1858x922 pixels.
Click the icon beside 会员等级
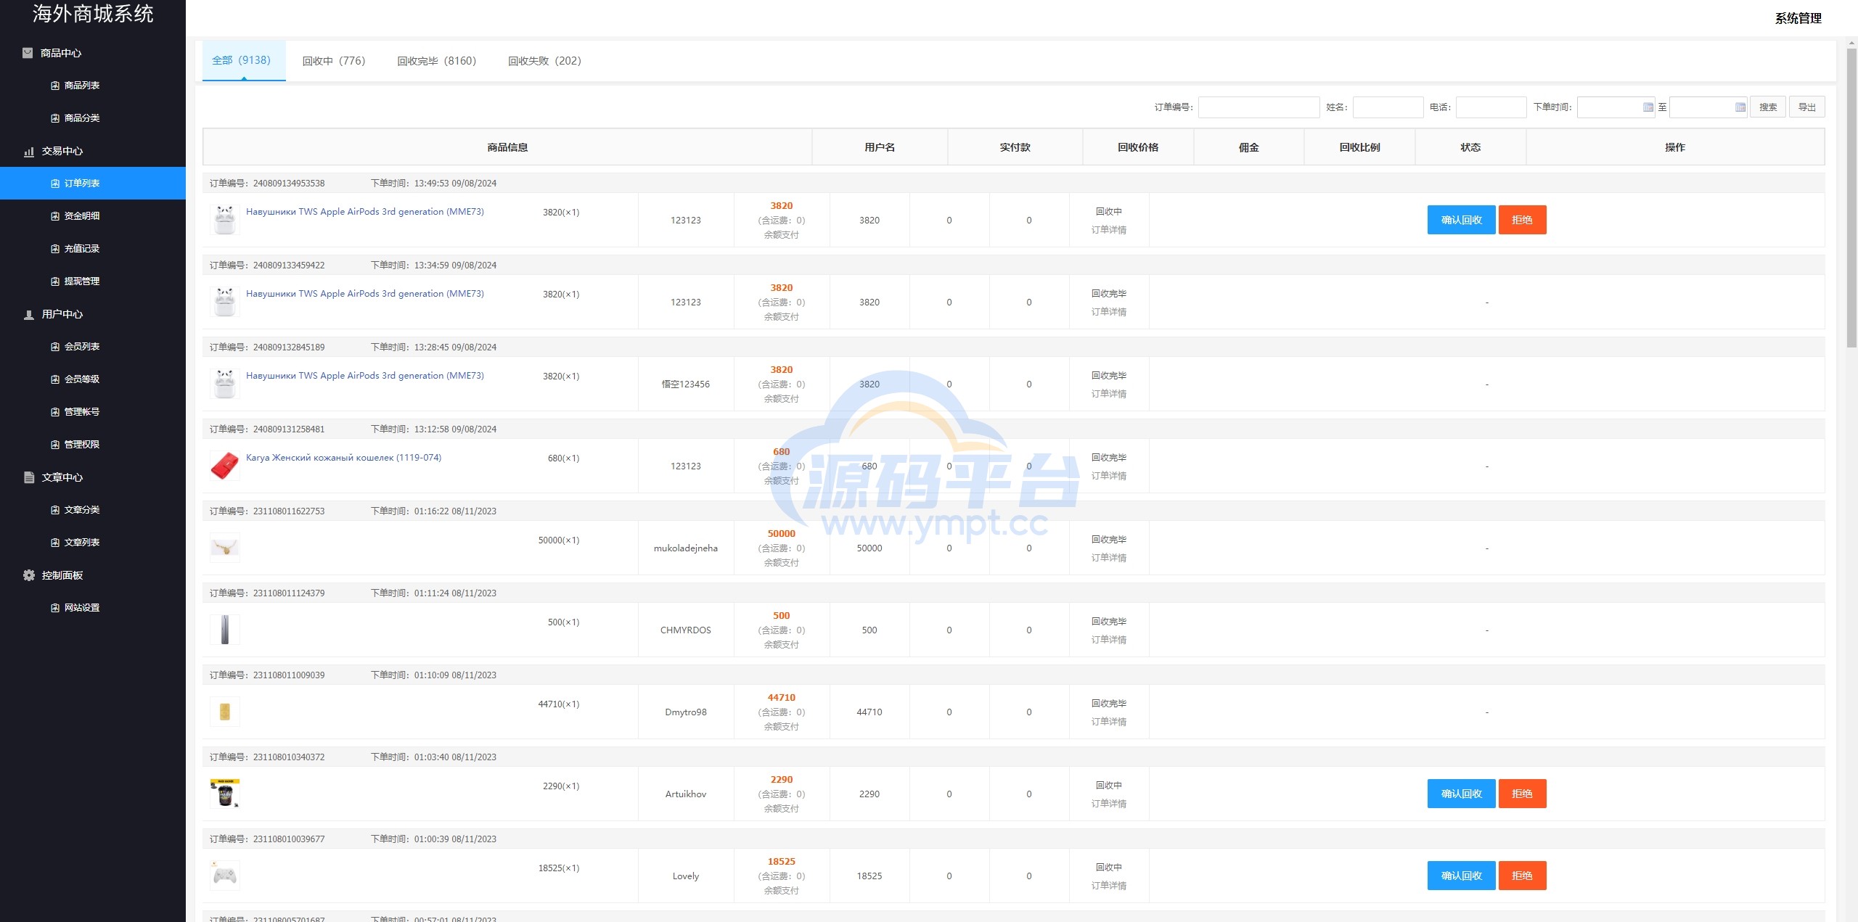click(55, 379)
